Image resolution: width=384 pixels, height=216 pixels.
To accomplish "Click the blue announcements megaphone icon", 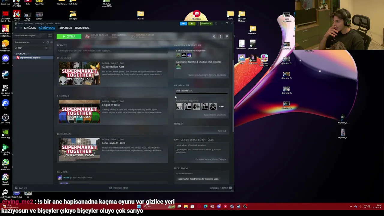I will point(183,23).
